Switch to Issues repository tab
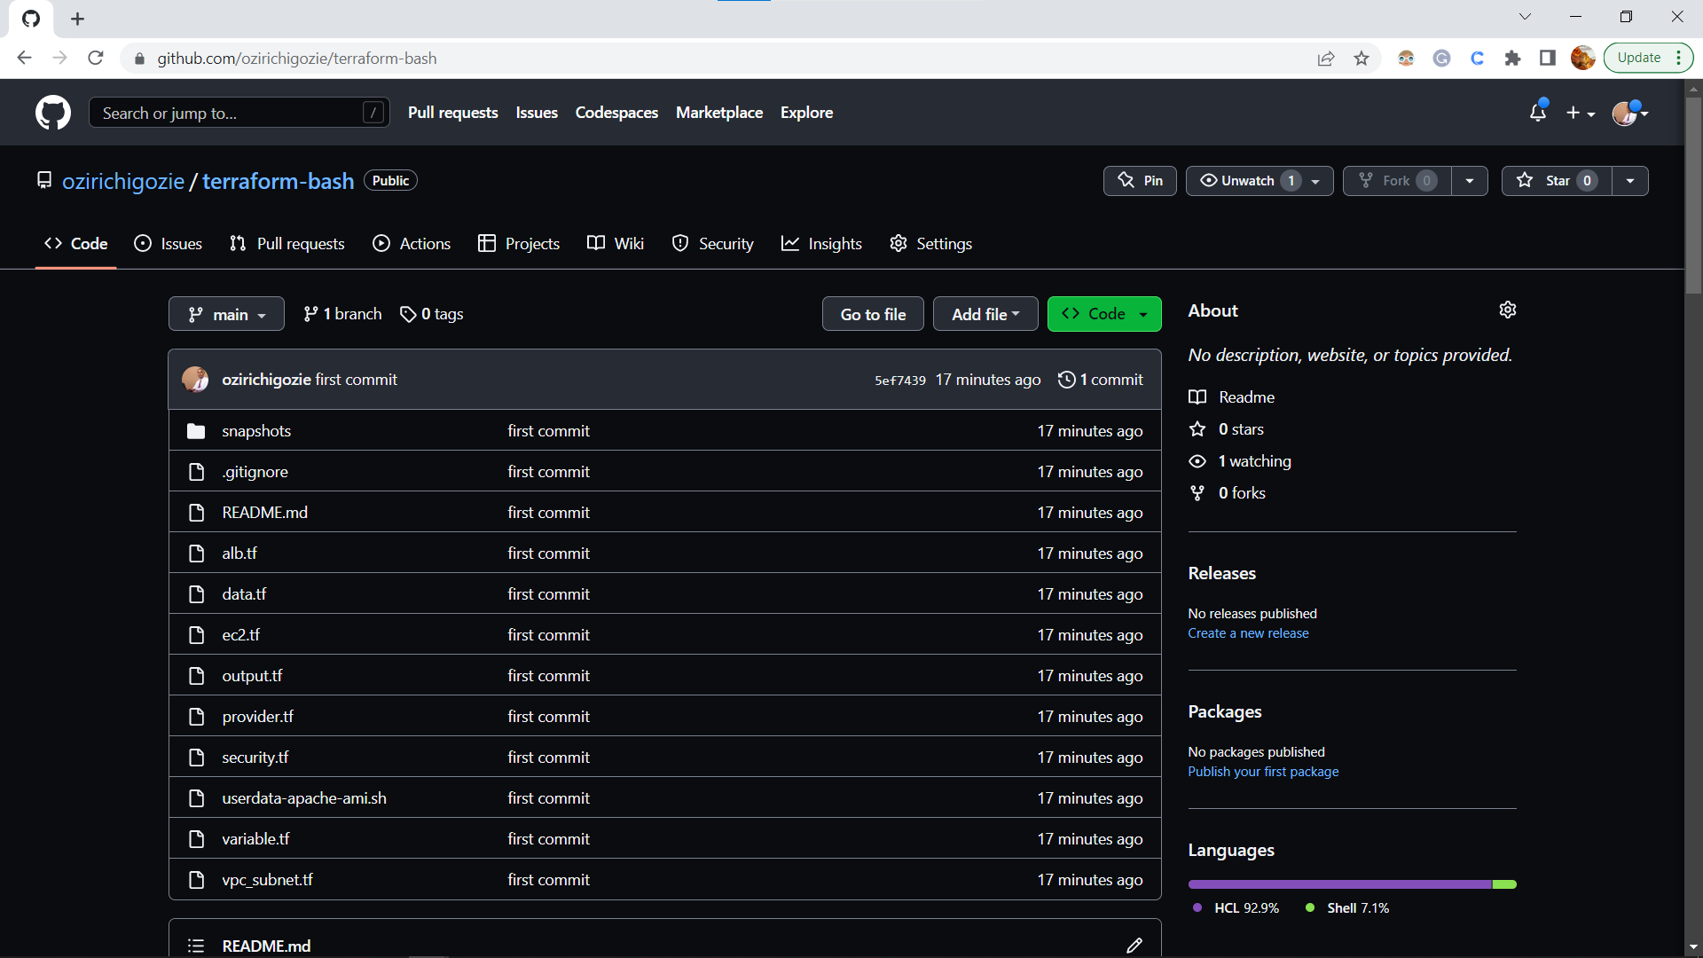This screenshot has width=1703, height=958. [x=168, y=244]
